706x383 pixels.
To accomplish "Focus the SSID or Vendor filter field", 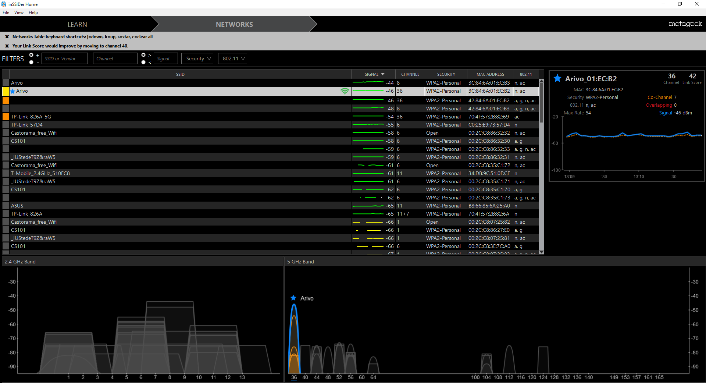I will click(x=65, y=58).
